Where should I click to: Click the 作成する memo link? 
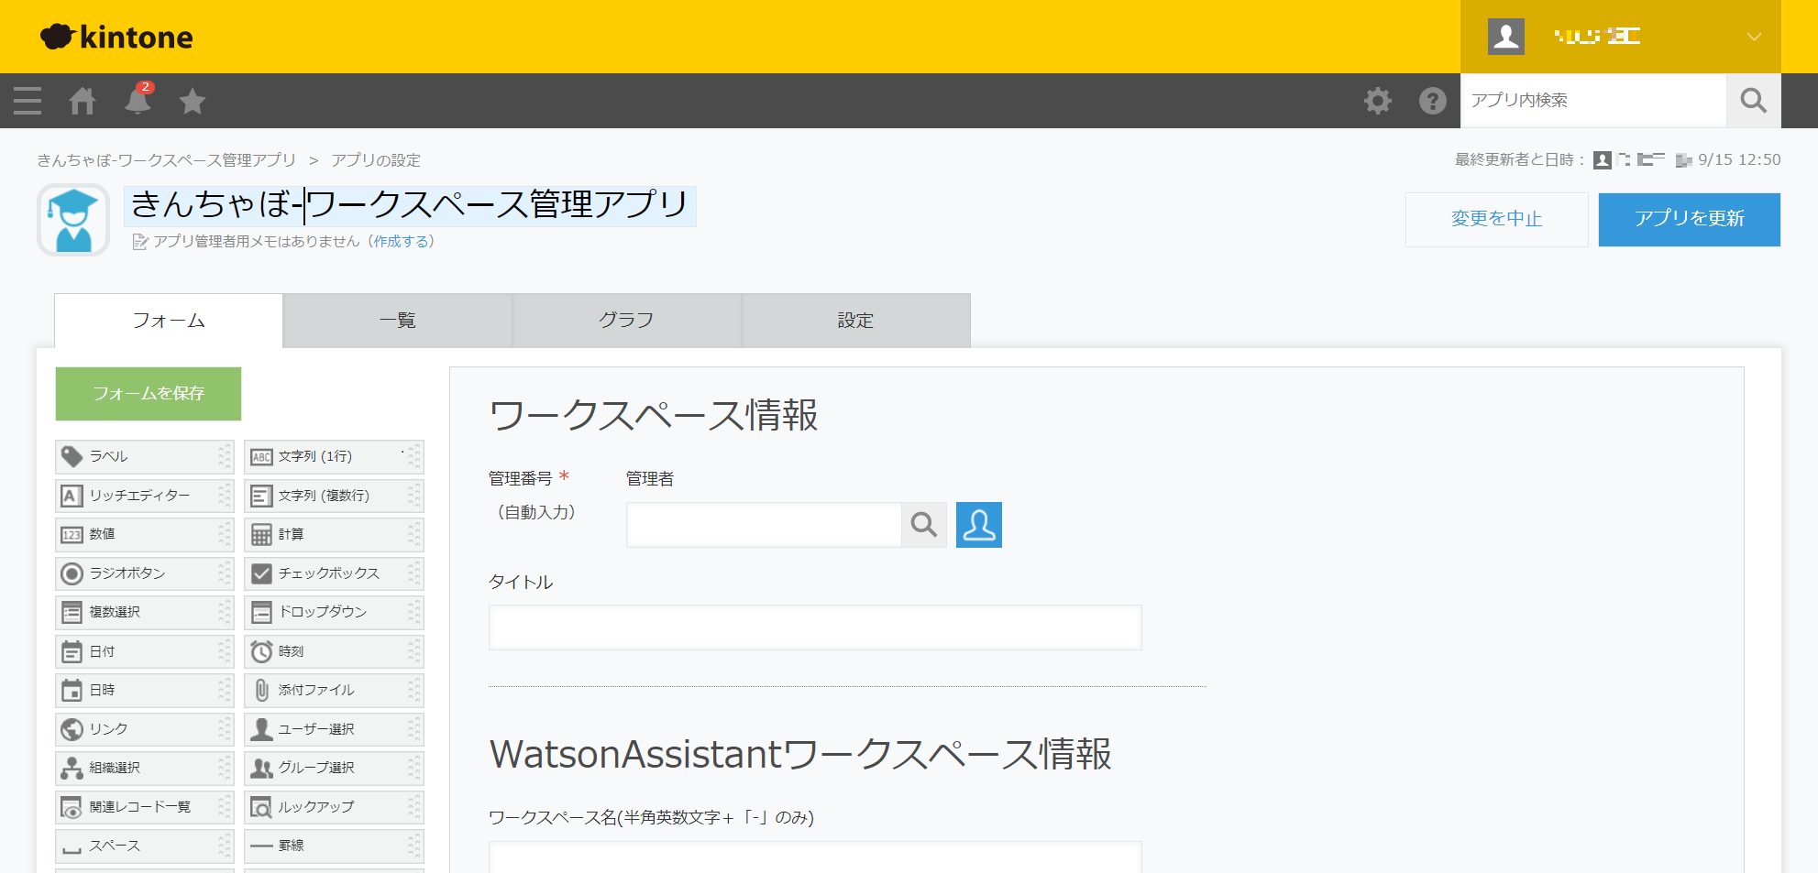pos(402,242)
